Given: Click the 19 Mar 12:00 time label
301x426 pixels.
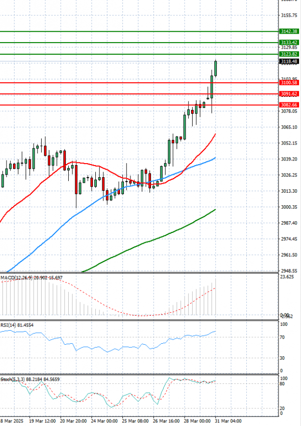Looking at the screenshot, I should [x=42, y=421].
